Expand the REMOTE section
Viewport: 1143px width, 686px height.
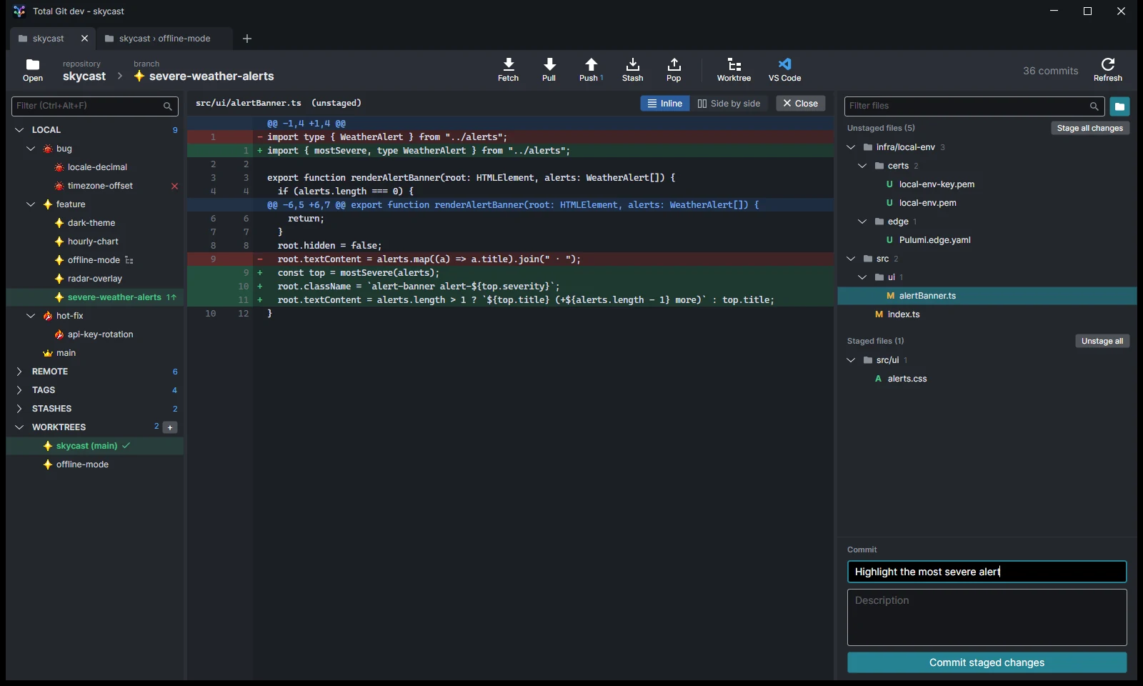(19, 372)
